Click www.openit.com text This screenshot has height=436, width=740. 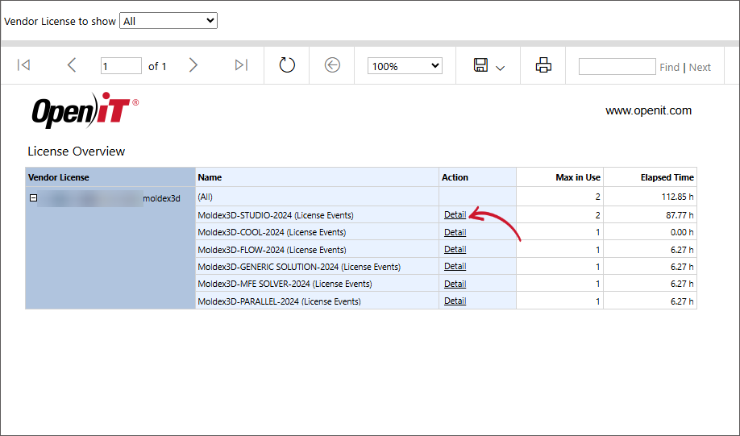(648, 110)
